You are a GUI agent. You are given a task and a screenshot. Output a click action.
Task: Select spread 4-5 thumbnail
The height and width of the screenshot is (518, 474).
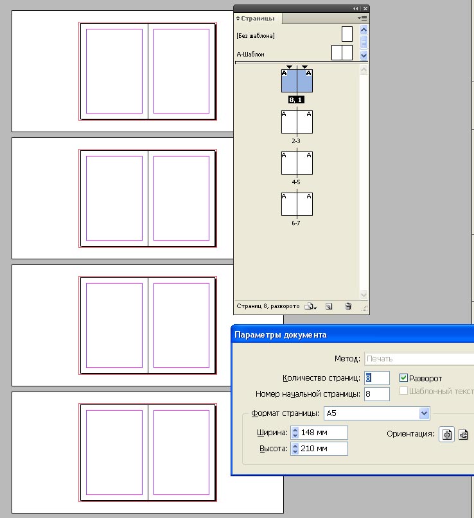[x=297, y=163]
